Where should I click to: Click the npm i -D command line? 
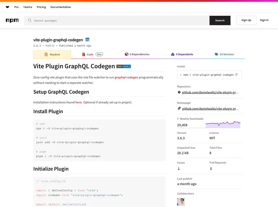point(67,129)
